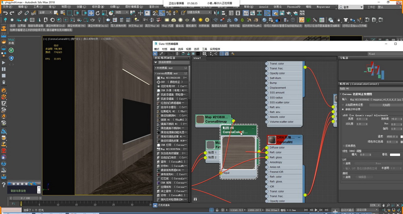The width and height of the screenshot is (403, 214).
Task: Select the pointer tool in Slate editor toolbar
Action: (155, 54)
